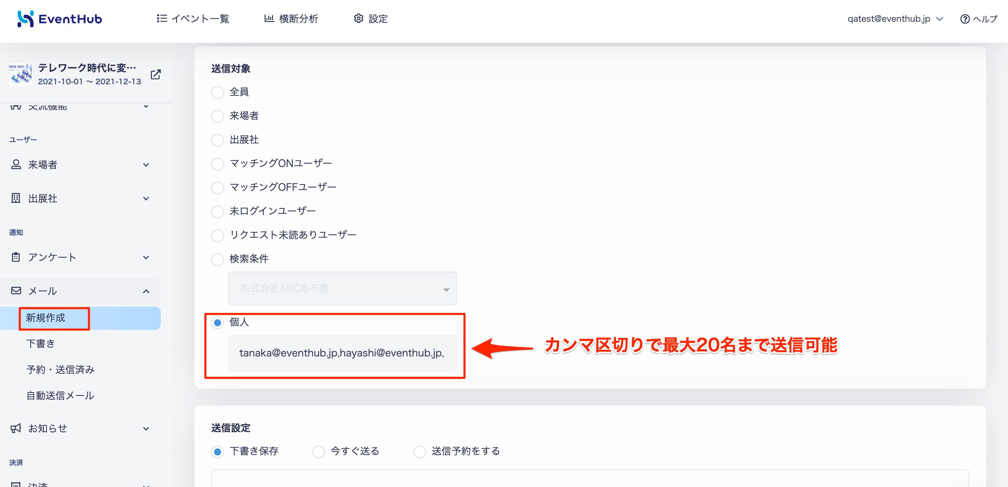Viewport: 1008px width, 487px height.
Task: Open the イベント一覧 list icon
Action: click(161, 18)
